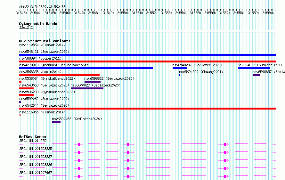Open the nsv5694599 (Chuang2021) label
This screenshot has width=285, height=180.
pos(201,72)
